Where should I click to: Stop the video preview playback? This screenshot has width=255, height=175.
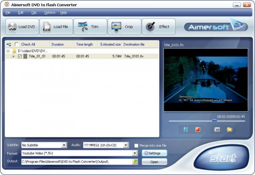coord(198,129)
